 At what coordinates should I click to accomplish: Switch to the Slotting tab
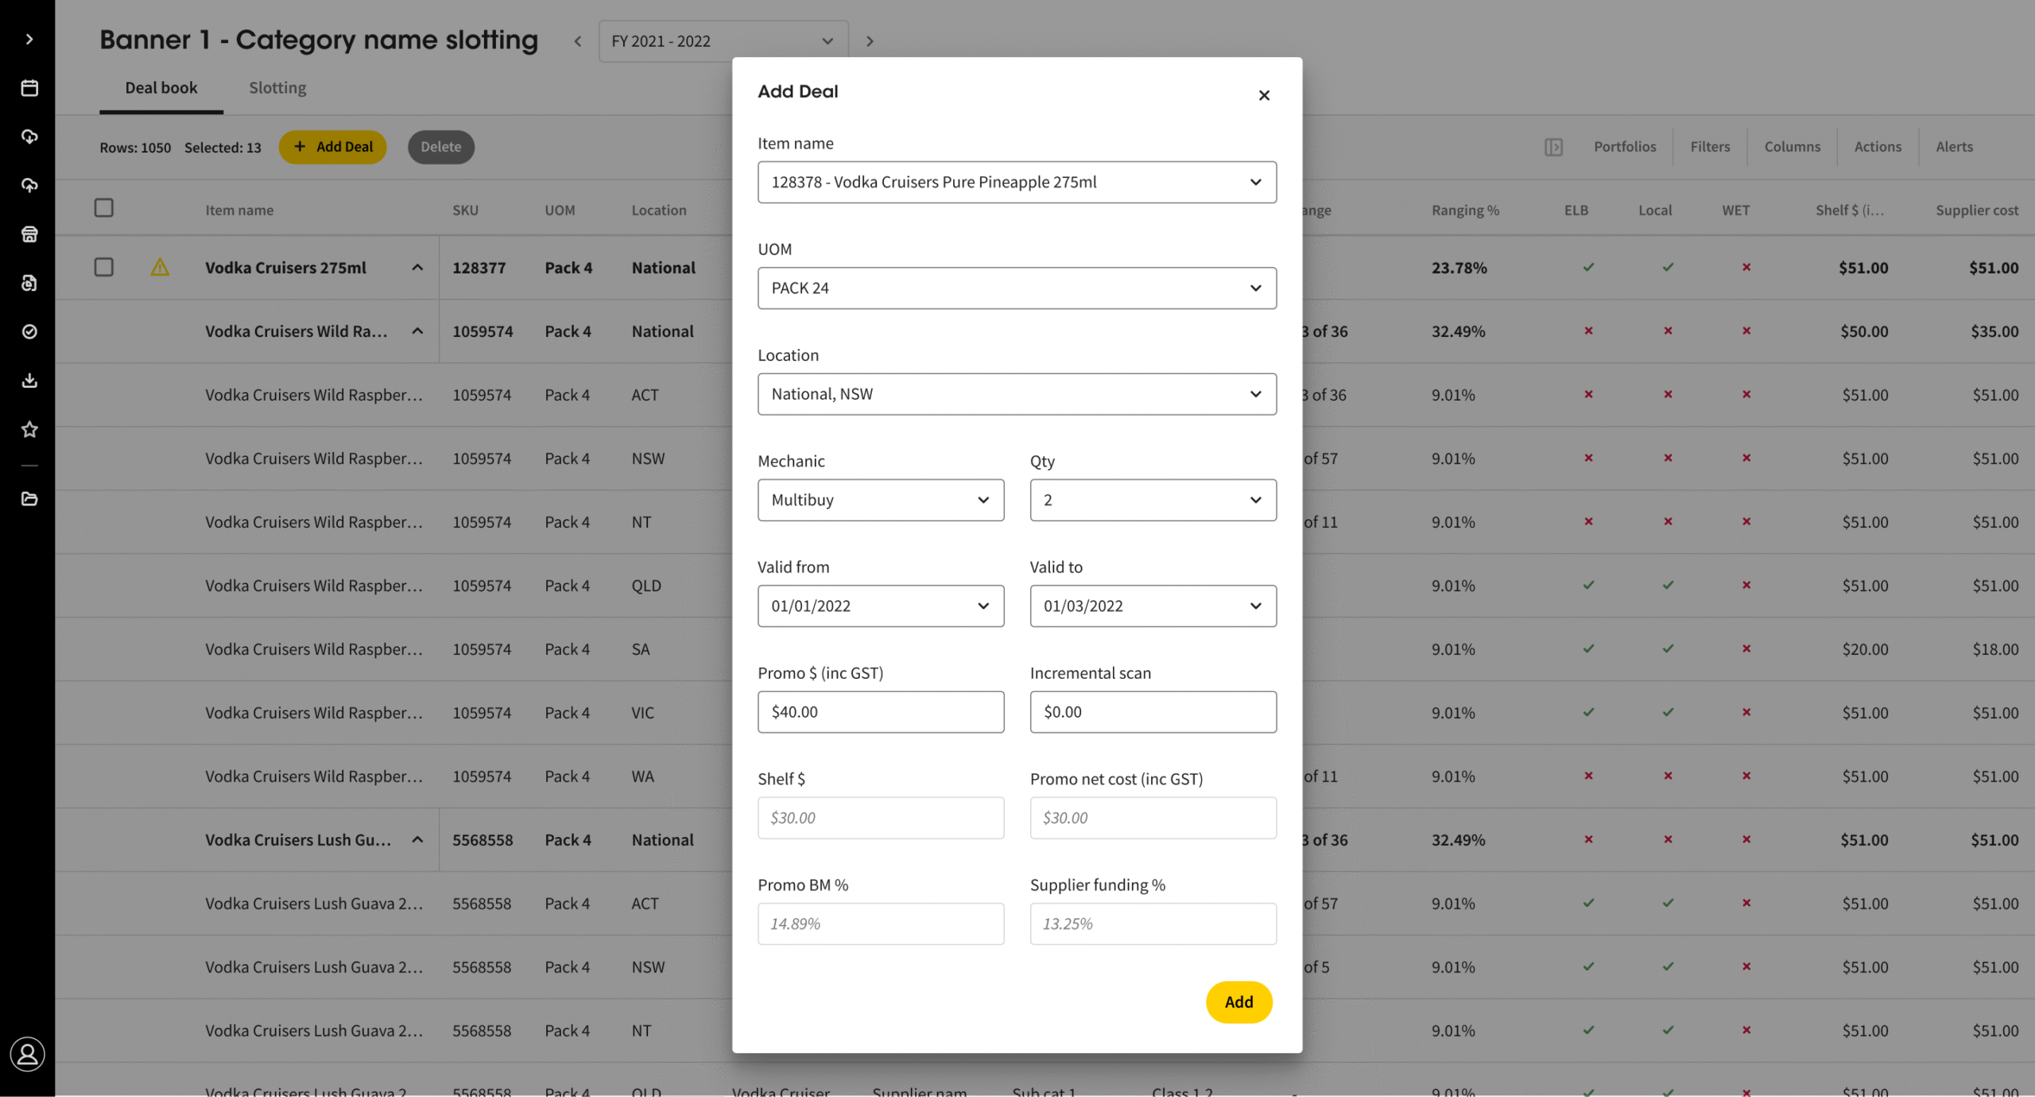click(277, 87)
